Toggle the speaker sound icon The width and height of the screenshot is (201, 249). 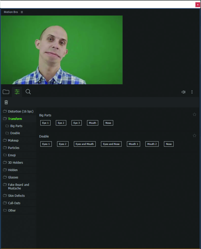(x=183, y=92)
